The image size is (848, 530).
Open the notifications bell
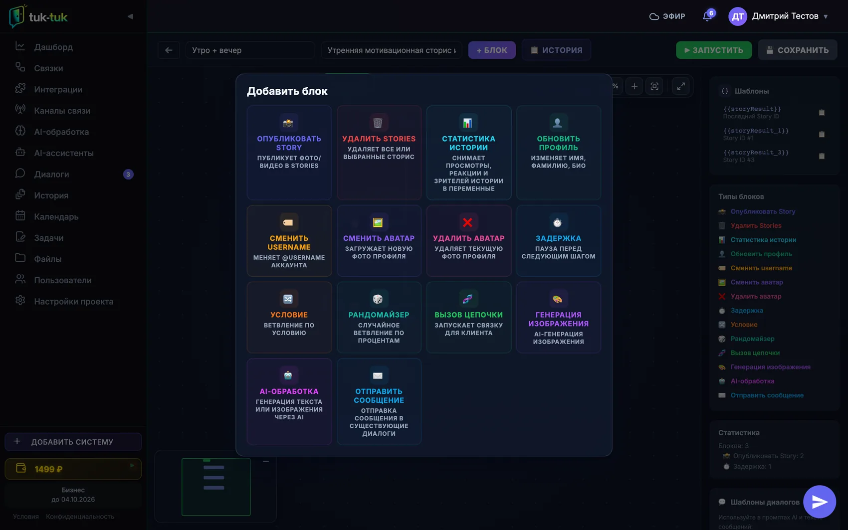pos(707,16)
